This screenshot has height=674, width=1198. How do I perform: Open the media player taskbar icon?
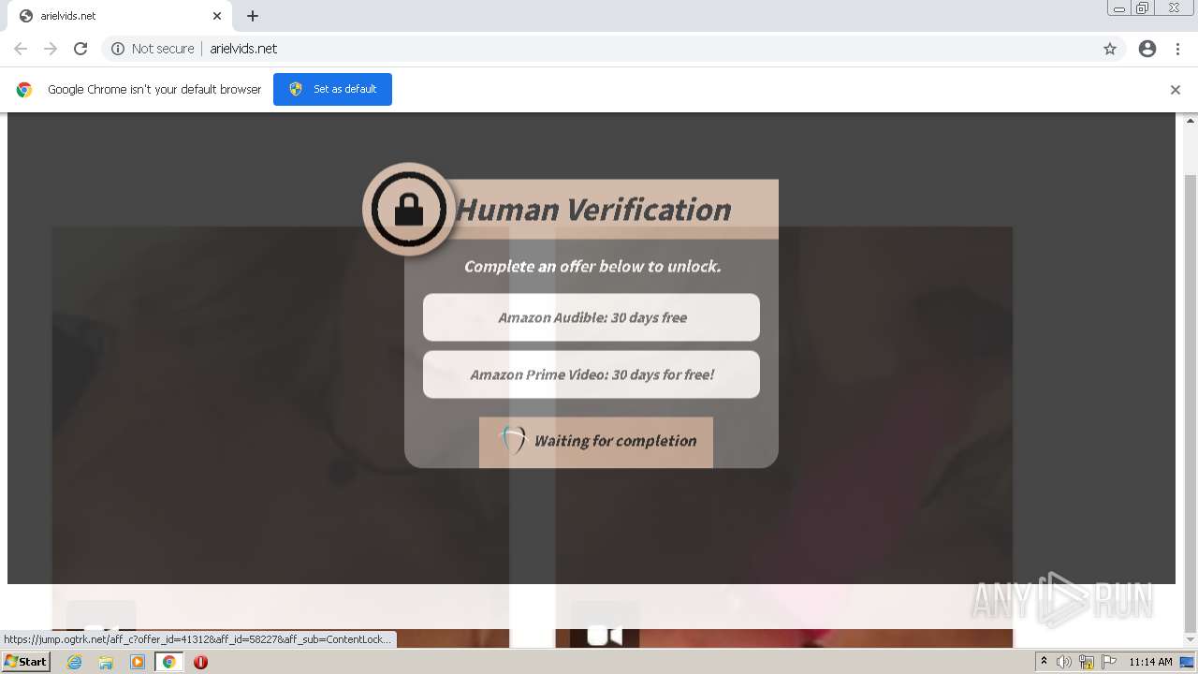[x=138, y=662]
